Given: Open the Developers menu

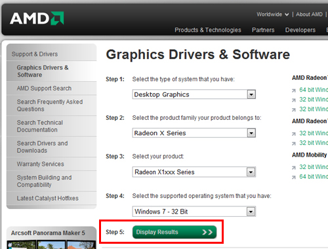Looking at the screenshot, I should [x=300, y=30].
